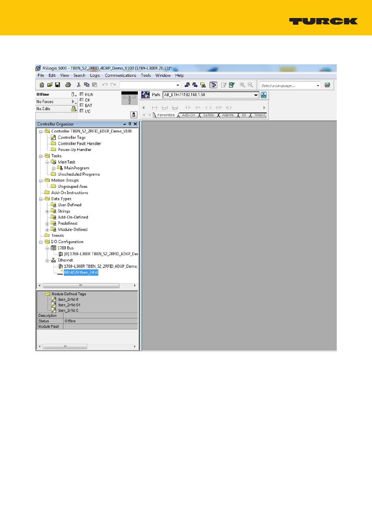This screenshot has width=372, height=527.
Task: Open the Tools menu
Action: click(x=146, y=75)
